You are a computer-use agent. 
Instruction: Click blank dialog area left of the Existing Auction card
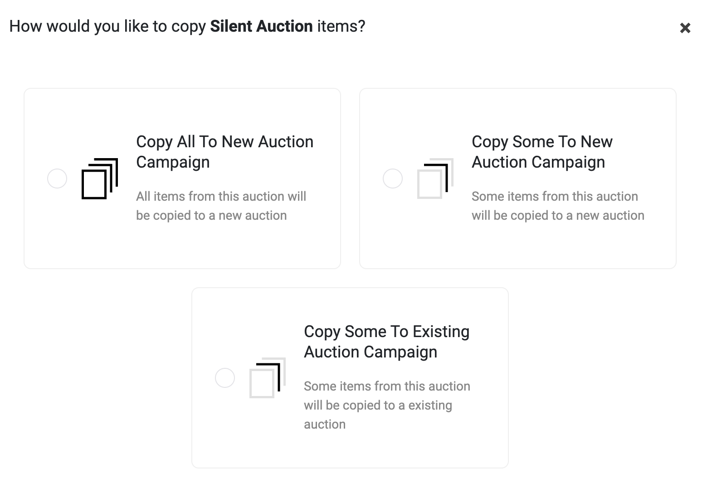[100, 376]
